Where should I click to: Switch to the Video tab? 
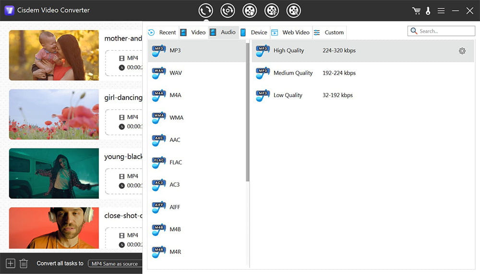[x=193, y=33]
